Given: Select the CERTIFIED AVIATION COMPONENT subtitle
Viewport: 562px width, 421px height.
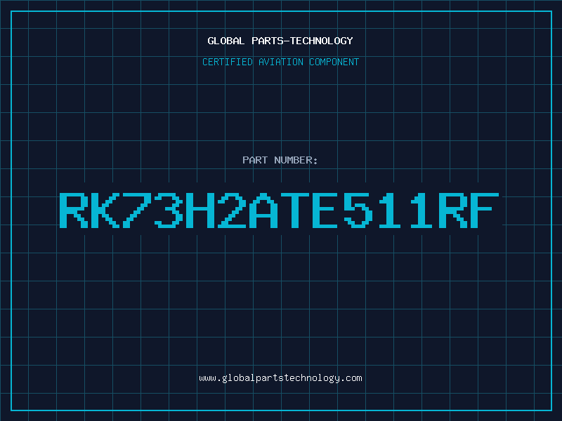Looking at the screenshot, I should (280, 62).
